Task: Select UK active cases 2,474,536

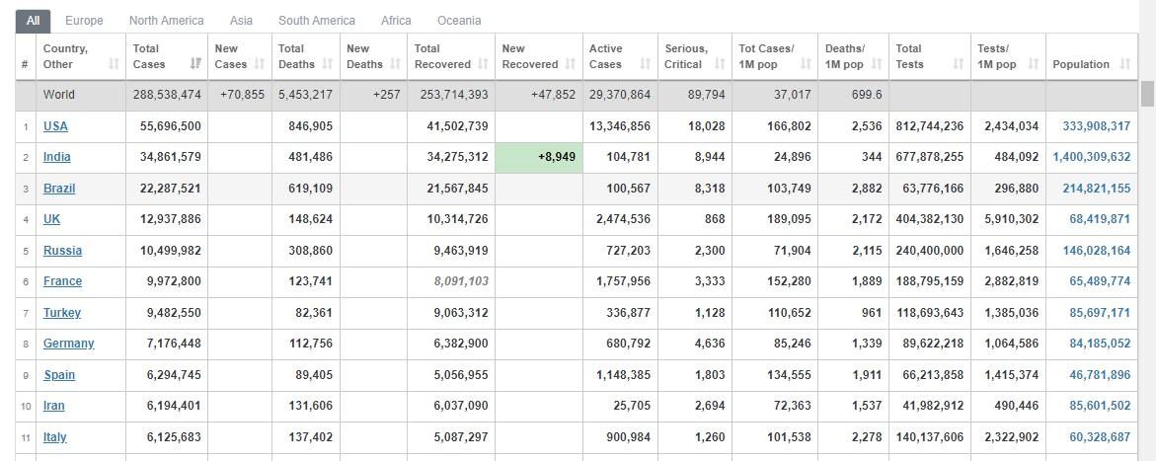Action: click(x=623, y=219)
